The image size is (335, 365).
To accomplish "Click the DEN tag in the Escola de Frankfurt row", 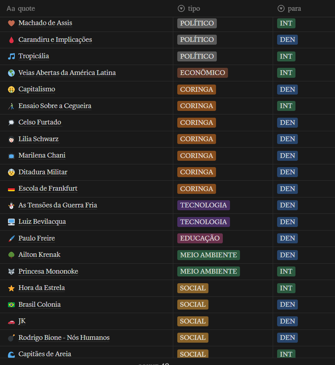I will pyautogui.click(x=287, y=189).
